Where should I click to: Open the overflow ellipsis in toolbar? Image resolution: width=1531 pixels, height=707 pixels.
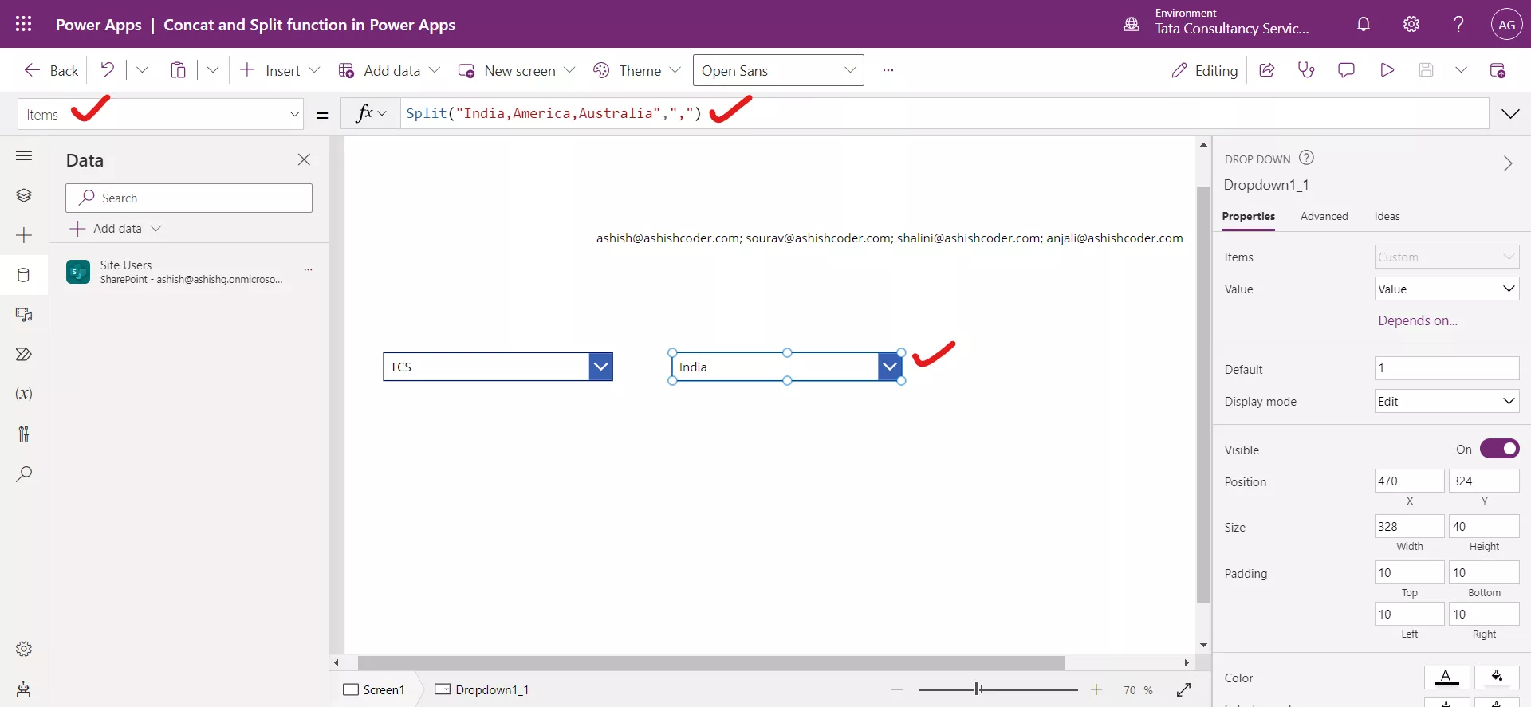(x=888, y=70)
